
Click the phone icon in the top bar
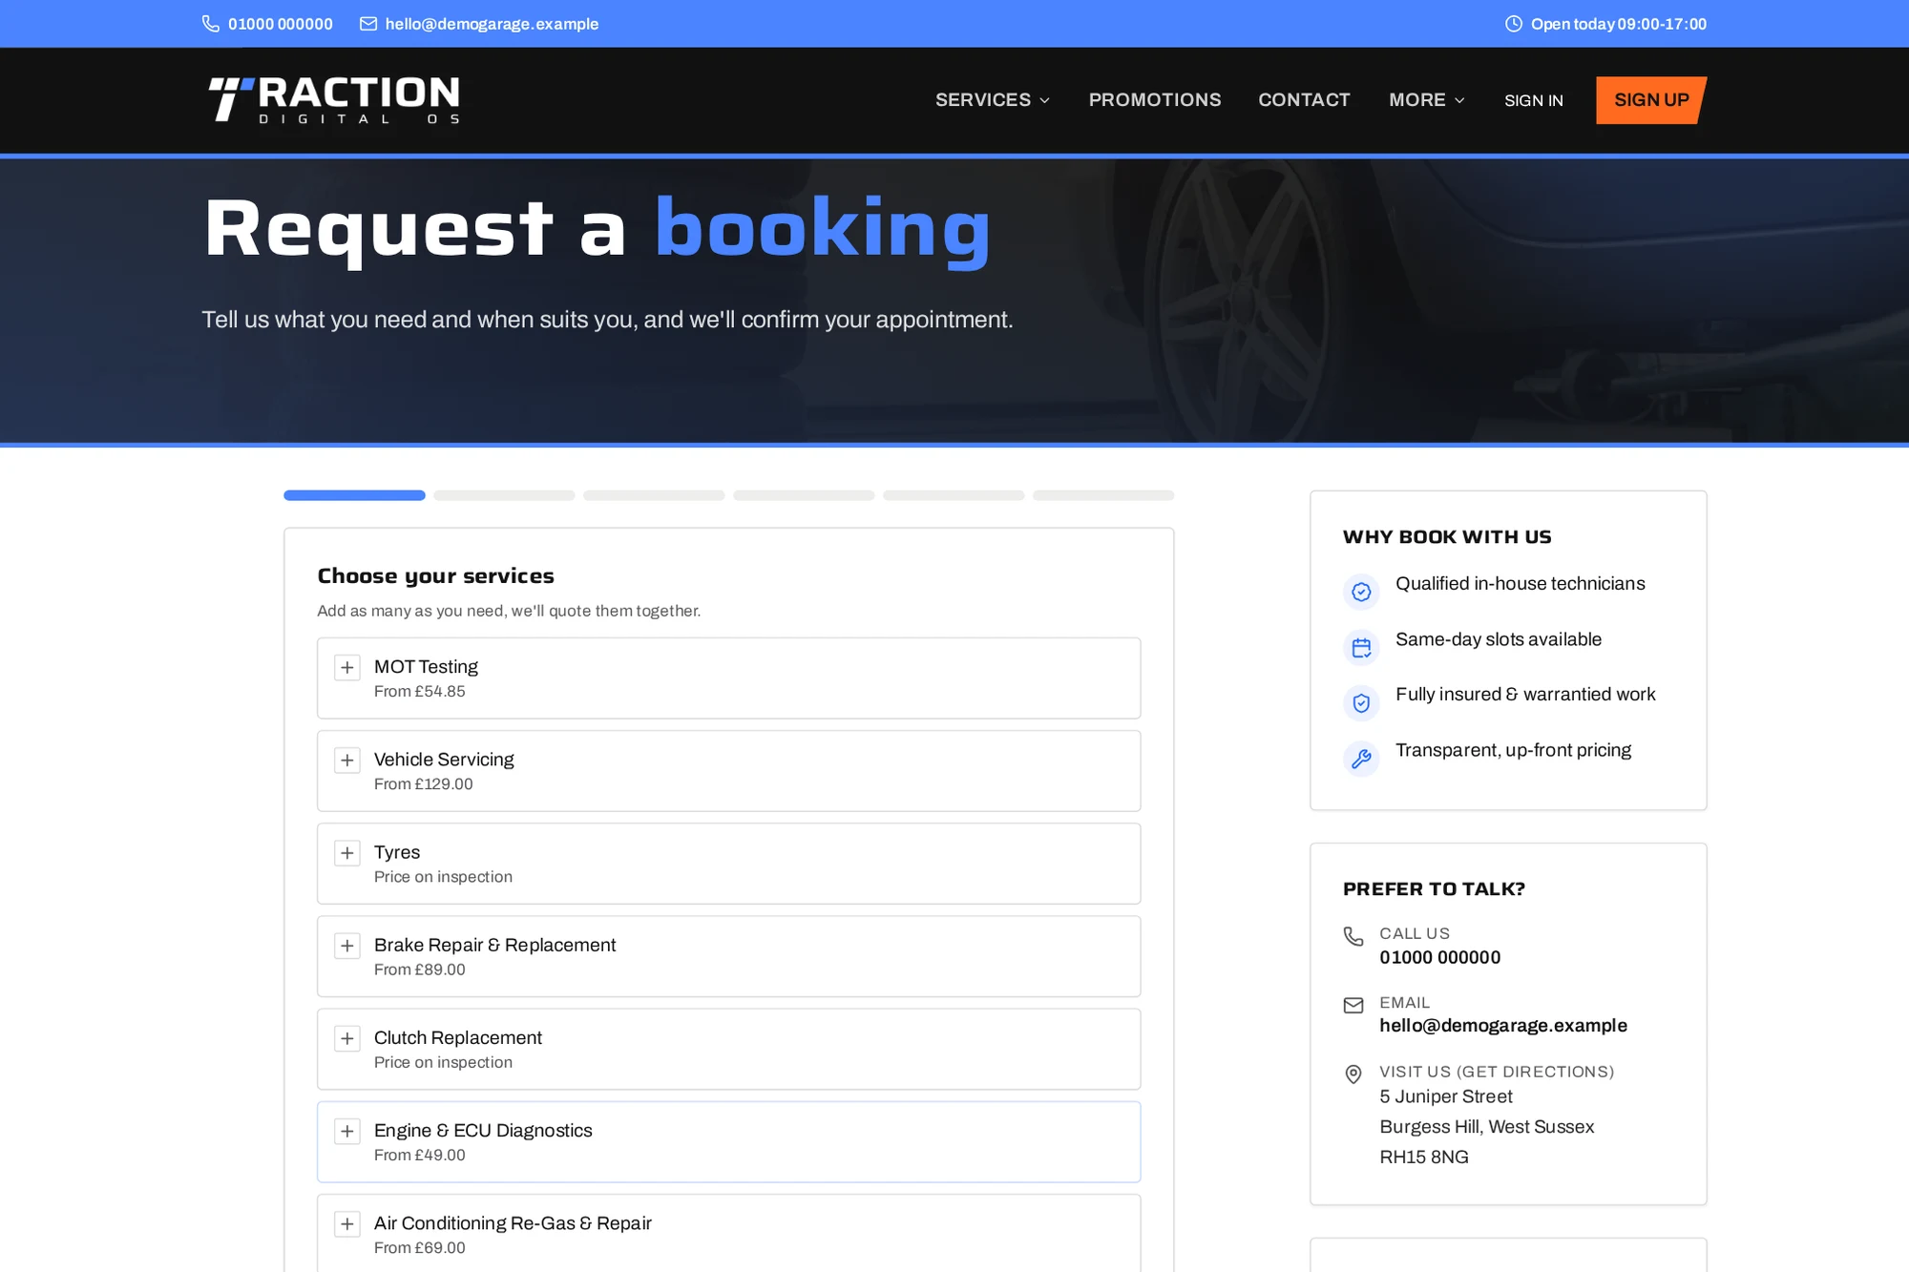tap(211, 24)
